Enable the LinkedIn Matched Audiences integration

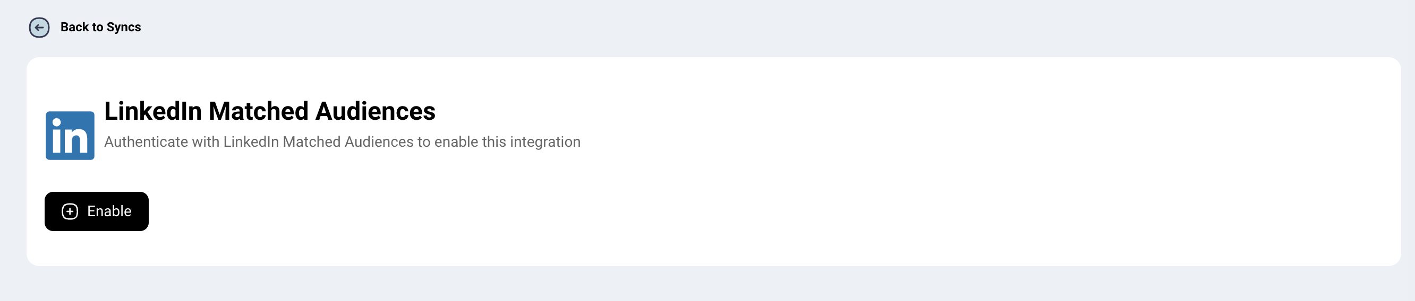[x=97, y=211]
